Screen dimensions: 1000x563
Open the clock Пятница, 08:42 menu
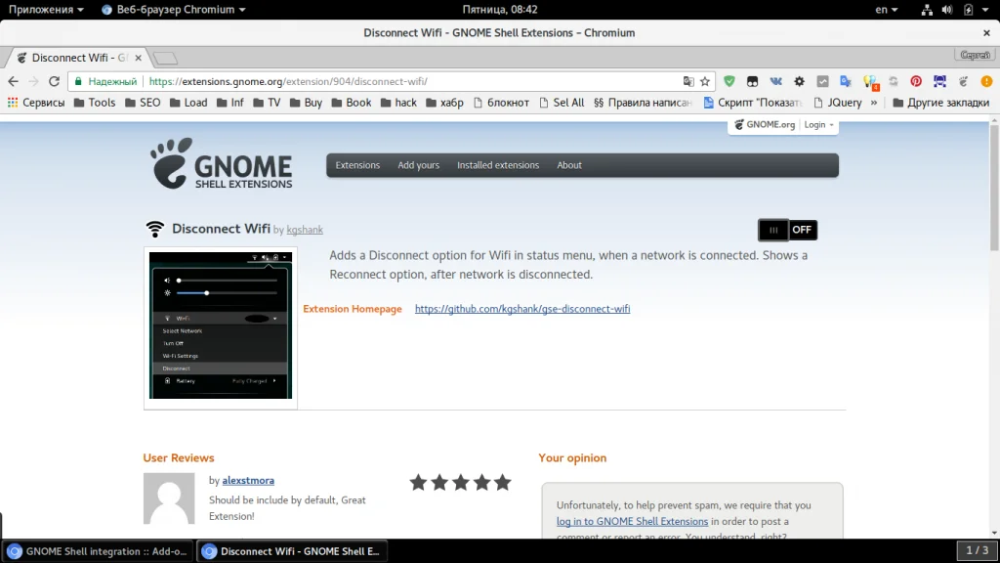tap(499, 10)
